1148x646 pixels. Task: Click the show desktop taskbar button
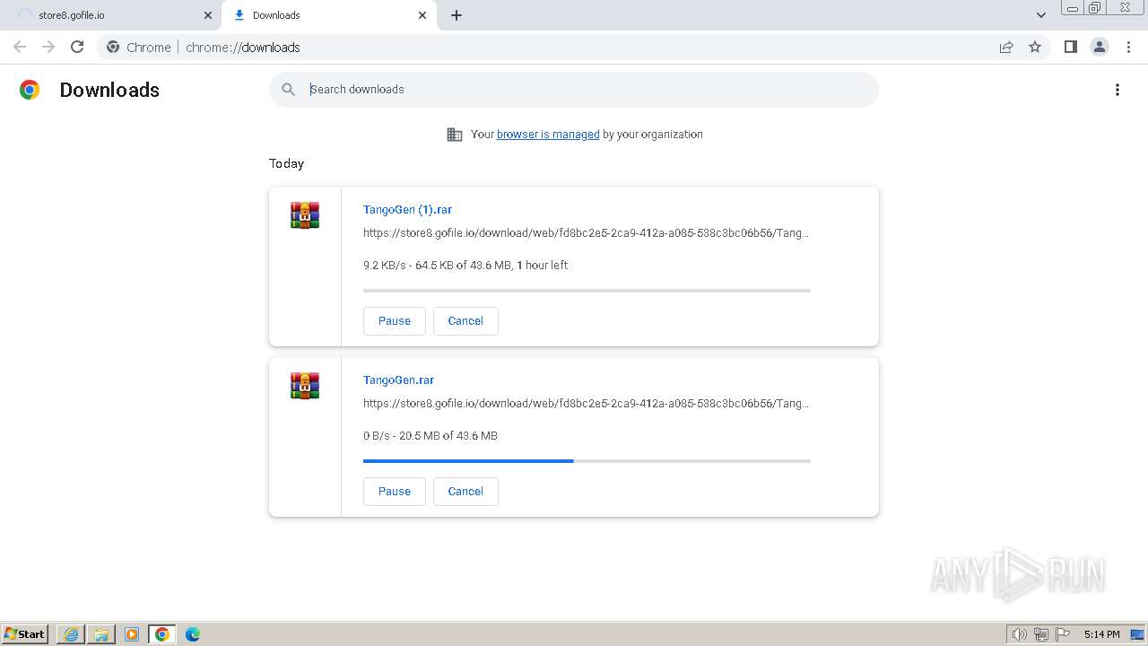click(x=1137, y=634)
